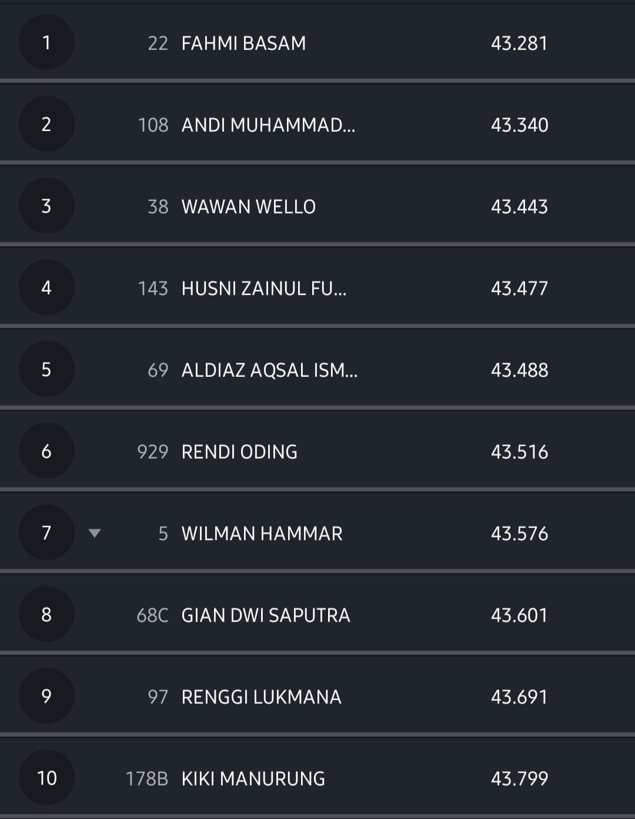
Task: Expand the dropdown arrow beside position 7
Action: point(94,533)
